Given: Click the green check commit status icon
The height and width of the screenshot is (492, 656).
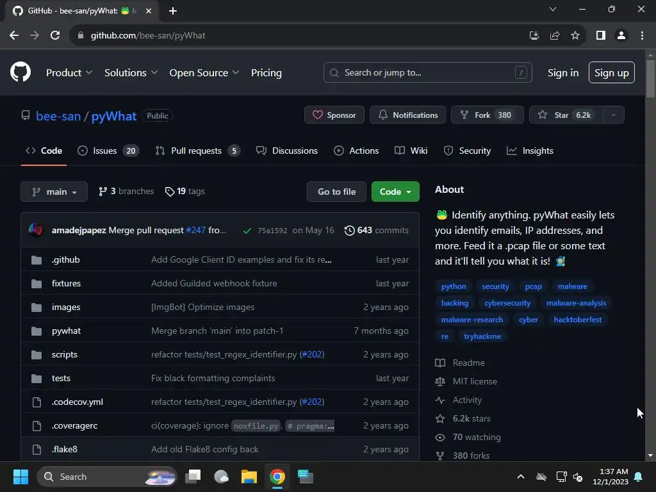Looking at the screenshot, I should tap(247, 231).
